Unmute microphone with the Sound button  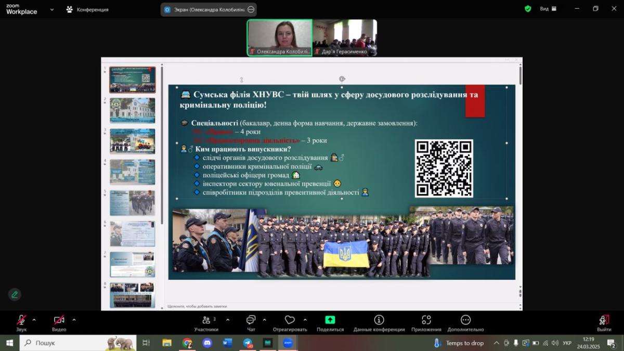tap(21, 320)
